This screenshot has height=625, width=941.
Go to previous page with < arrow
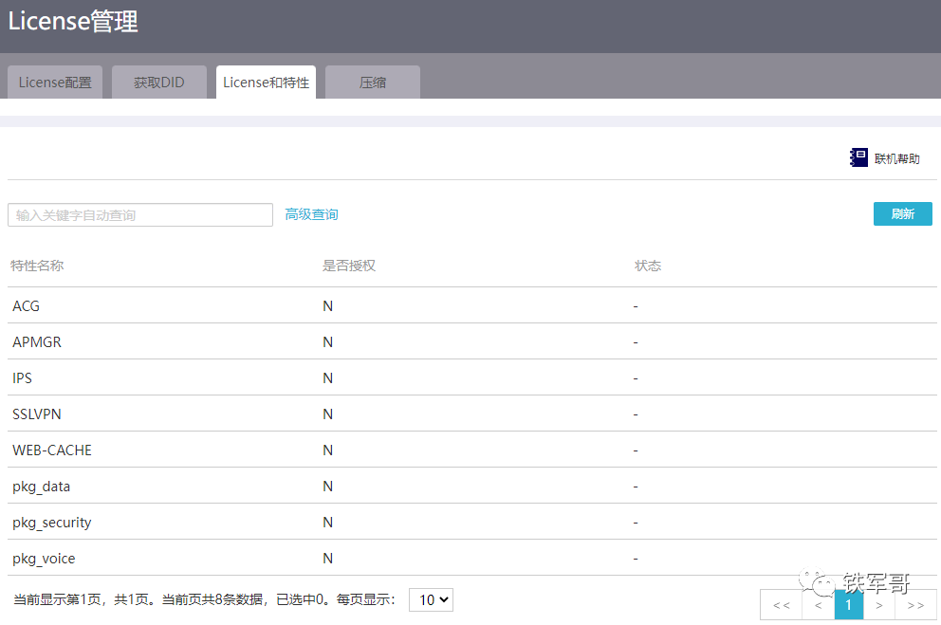pyautogui.click(x=818, y=605)
